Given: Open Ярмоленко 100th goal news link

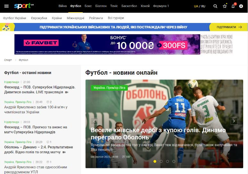Looking at the screenshot, I should (36, 110).
